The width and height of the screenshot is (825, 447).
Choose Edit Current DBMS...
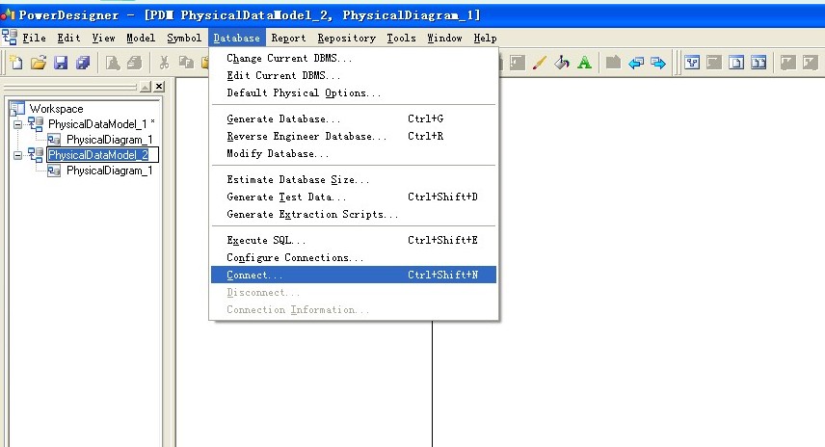click(354, 76)
